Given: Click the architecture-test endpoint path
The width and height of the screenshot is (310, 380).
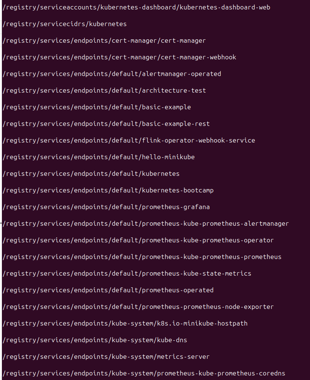Looking at the screenshot, I should tap(104, 90).
